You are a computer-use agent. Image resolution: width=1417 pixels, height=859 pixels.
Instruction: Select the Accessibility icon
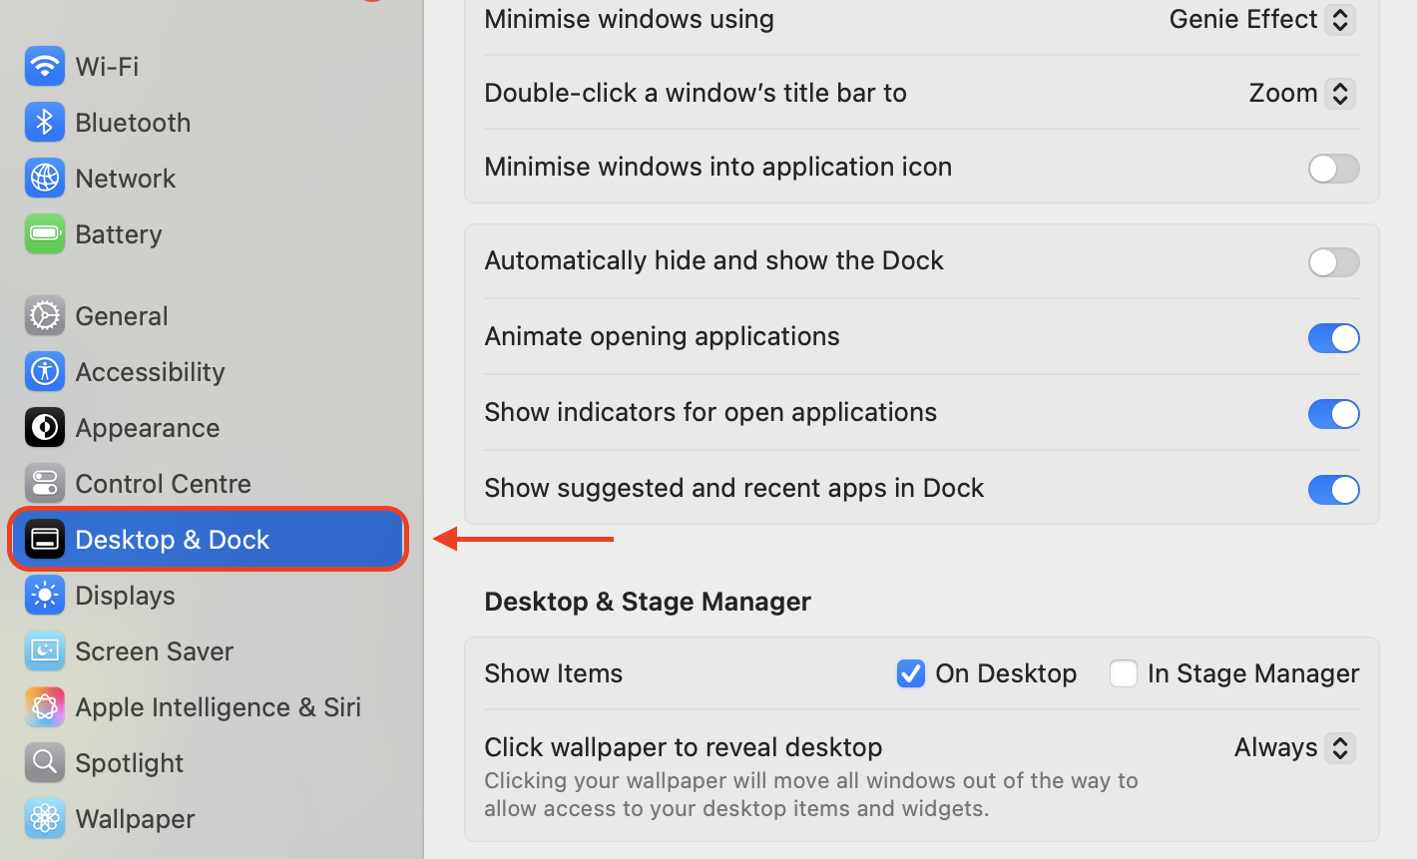pyautogui.click(x=45, y=371)
